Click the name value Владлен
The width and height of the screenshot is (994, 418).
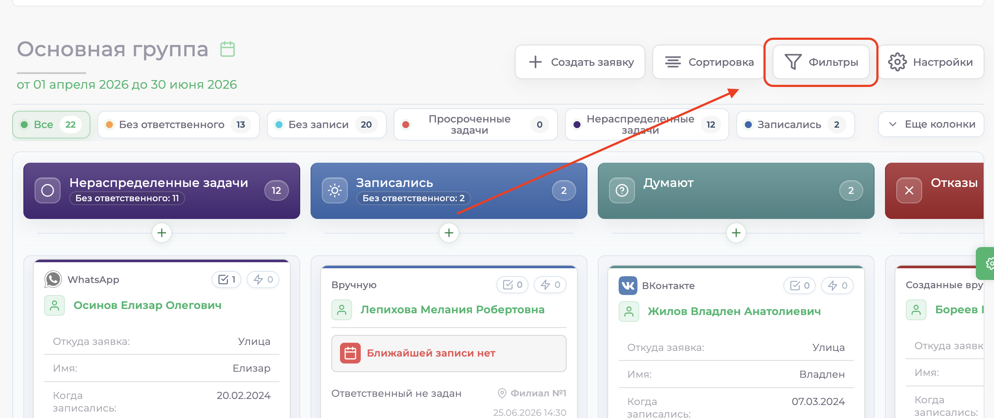coord(822,374)
